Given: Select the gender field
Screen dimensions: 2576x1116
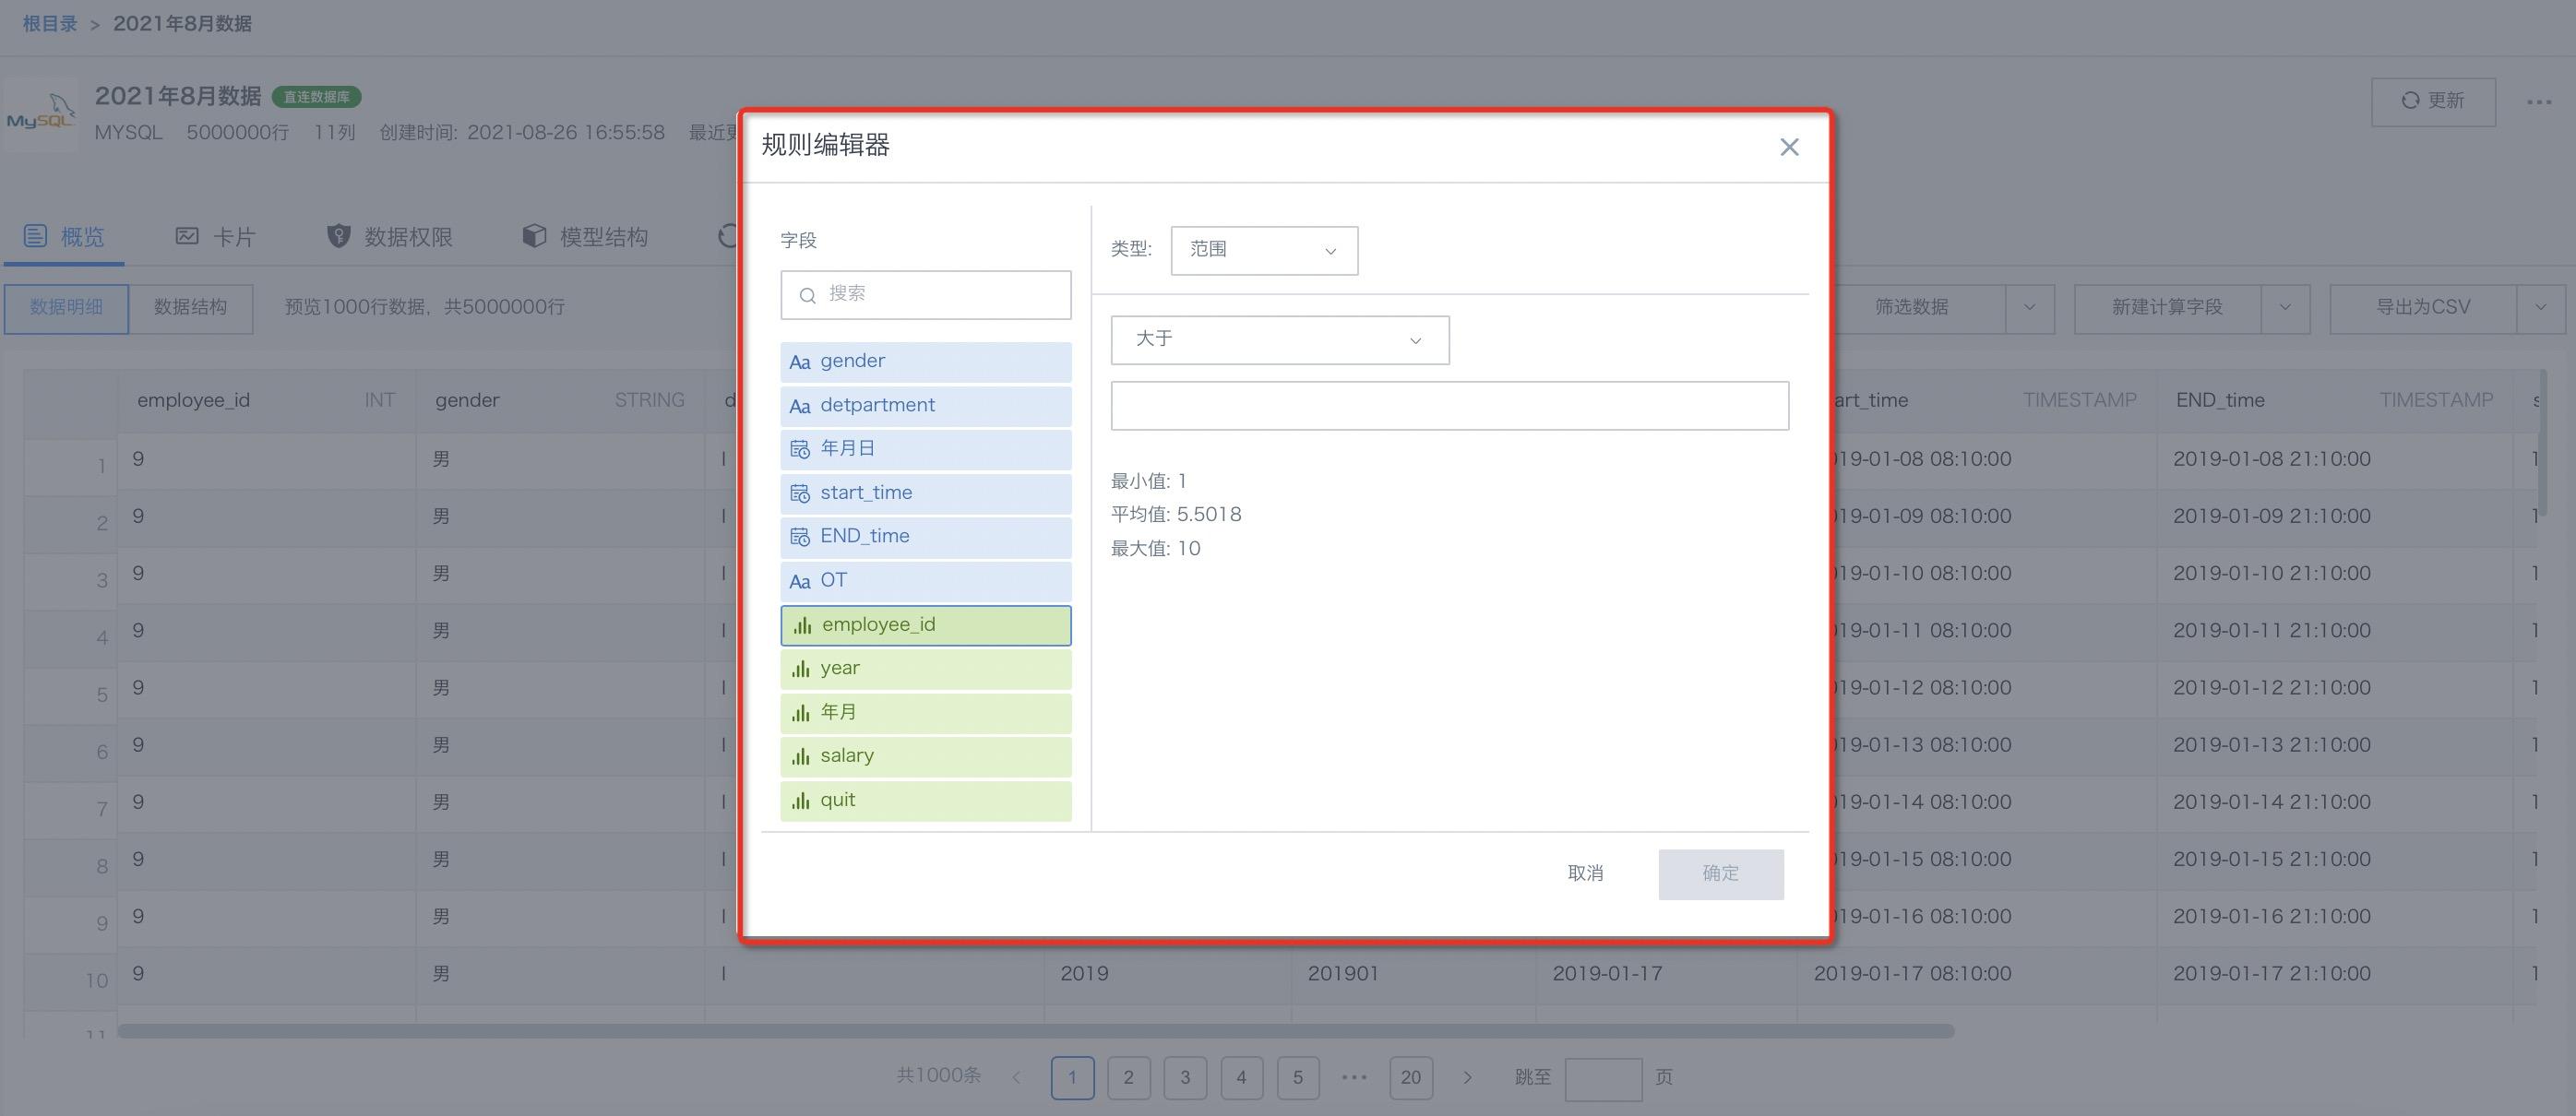Looking at the screenshot, I should point(925,361).
